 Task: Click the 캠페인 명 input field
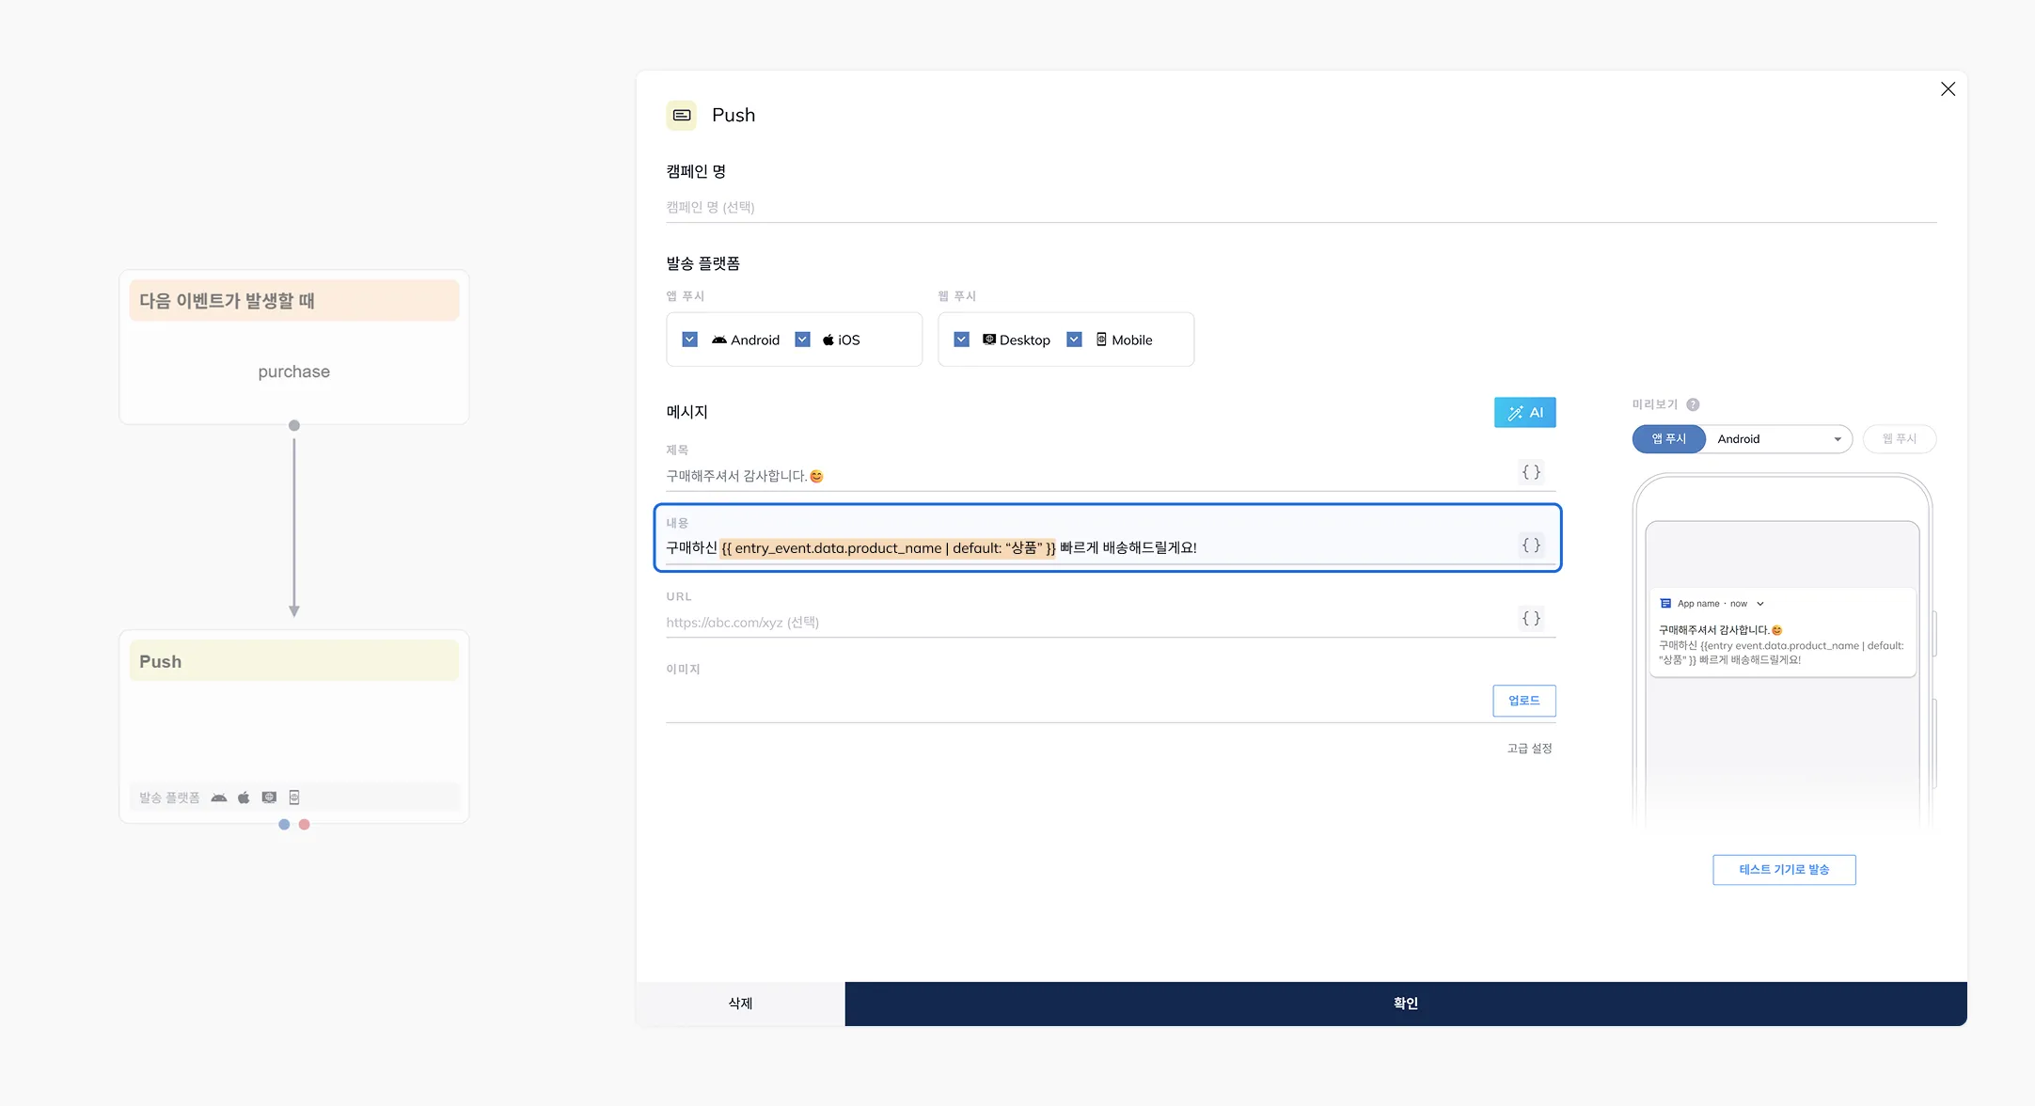click(x=1301, y=207)
